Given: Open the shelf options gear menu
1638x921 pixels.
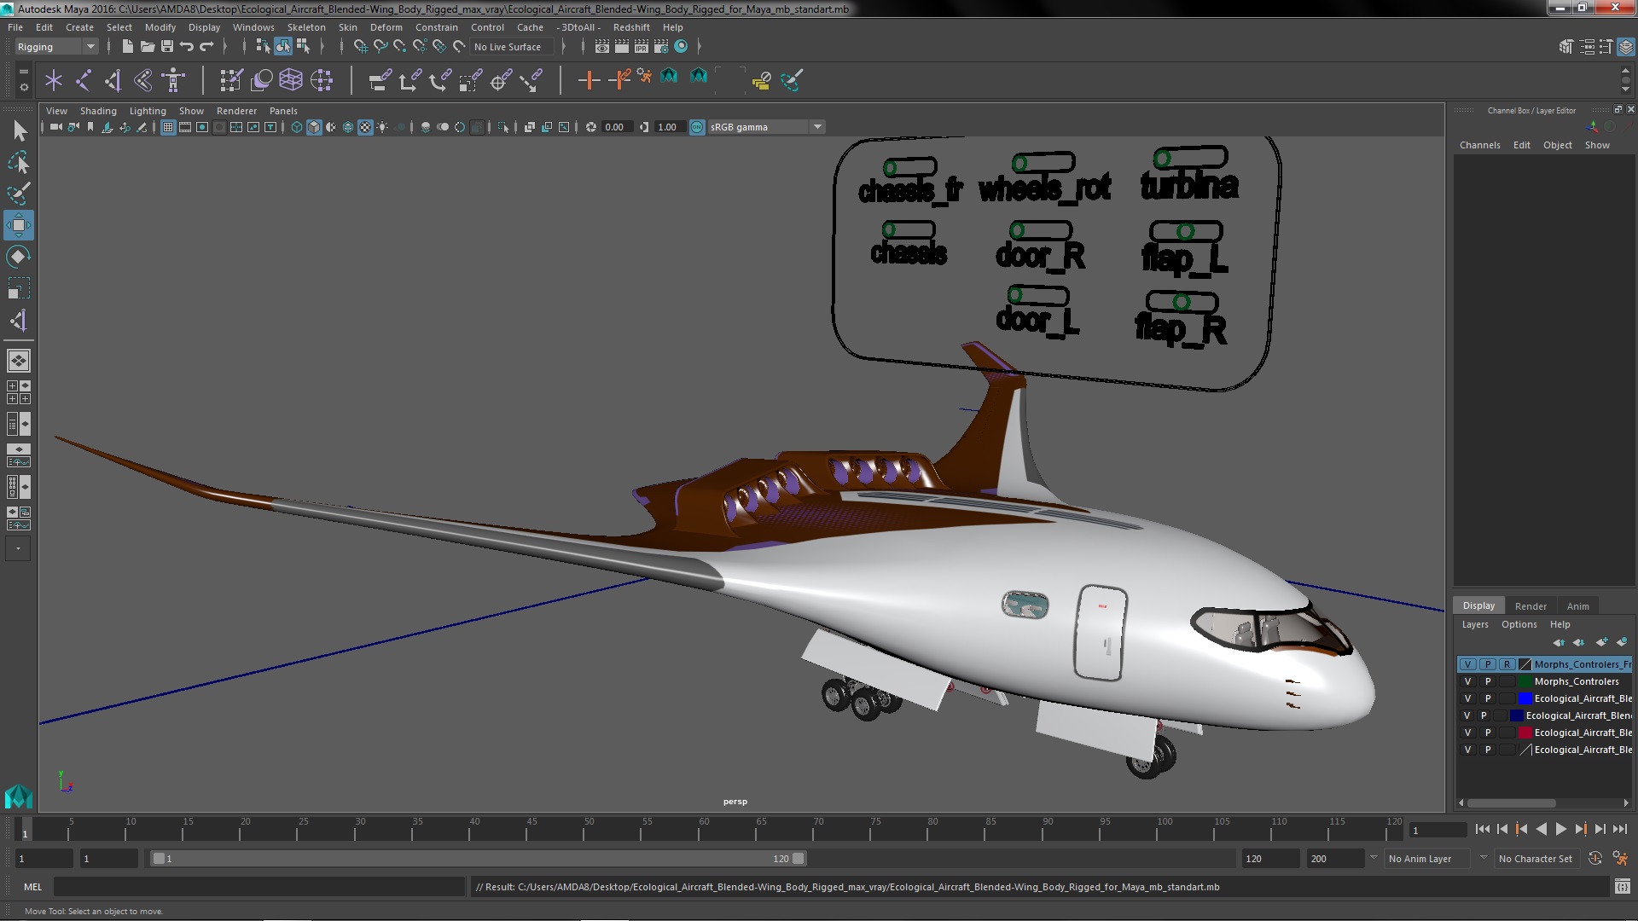Looking at the screenshot, I should click(24, 87).
